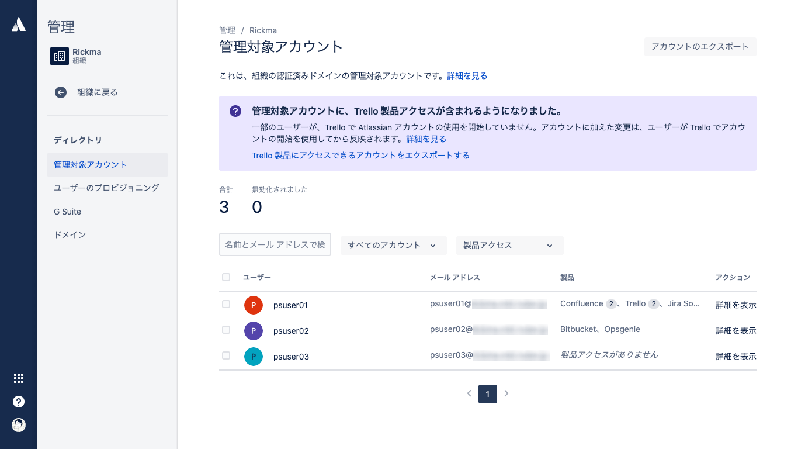Click the メール アドレス column header
The image size is (798, 449).
tap(455, 278)
